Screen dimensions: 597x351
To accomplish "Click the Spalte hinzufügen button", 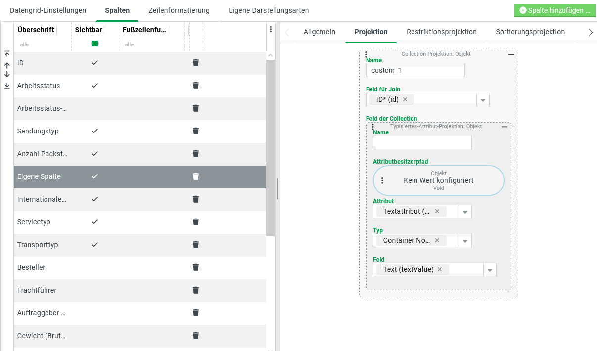I will pos(555,10).
